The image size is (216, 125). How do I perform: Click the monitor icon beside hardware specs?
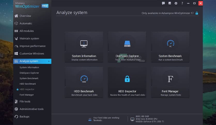(x=132, y=119)
